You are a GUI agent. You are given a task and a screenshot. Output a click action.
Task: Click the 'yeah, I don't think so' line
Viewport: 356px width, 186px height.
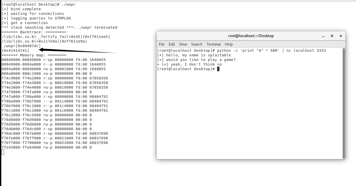tap(189, 64)
